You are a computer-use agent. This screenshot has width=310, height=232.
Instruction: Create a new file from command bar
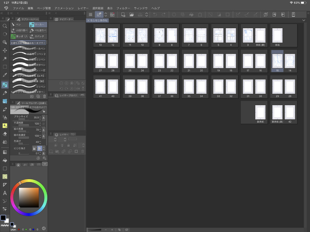click(x=123, y=14)
